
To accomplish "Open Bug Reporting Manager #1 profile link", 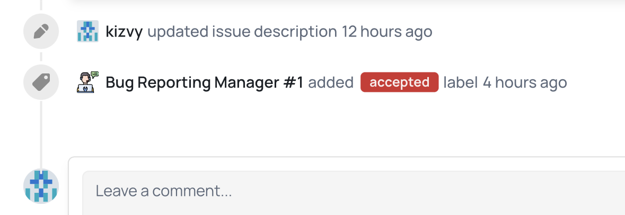I will click(205, 82).
